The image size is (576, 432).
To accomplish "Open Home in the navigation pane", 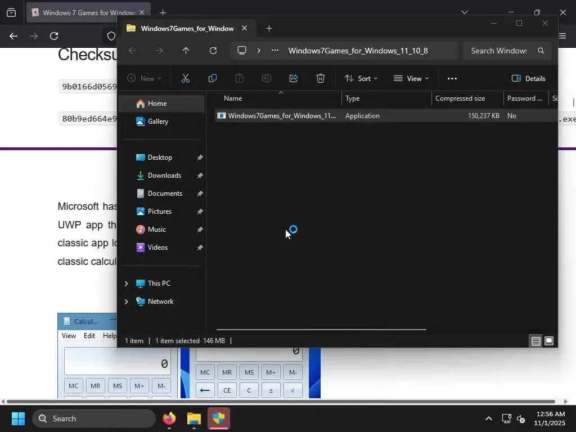I will pyautogui.click(x=161, y=103).
